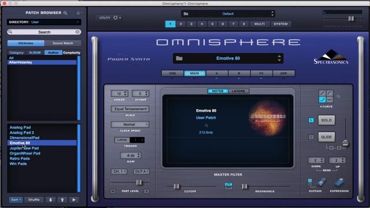The image size is (370, 208).
Task: Step through Default multi arrows
Action: click(272, 14)
